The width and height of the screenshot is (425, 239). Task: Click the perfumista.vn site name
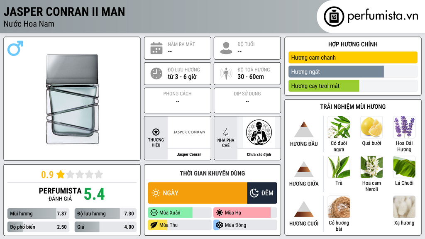coord(383,16)
